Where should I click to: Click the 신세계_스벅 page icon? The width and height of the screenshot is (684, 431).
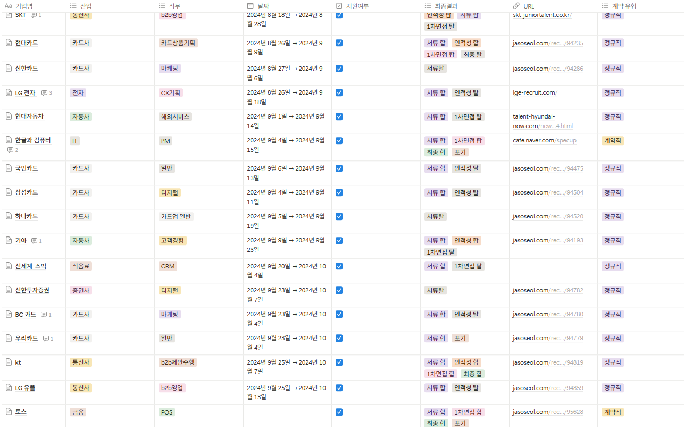pos(9,266)
